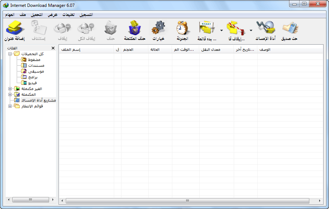Select Grabber projects (مشاريع أداة الإمساك) item

[35, 100]
